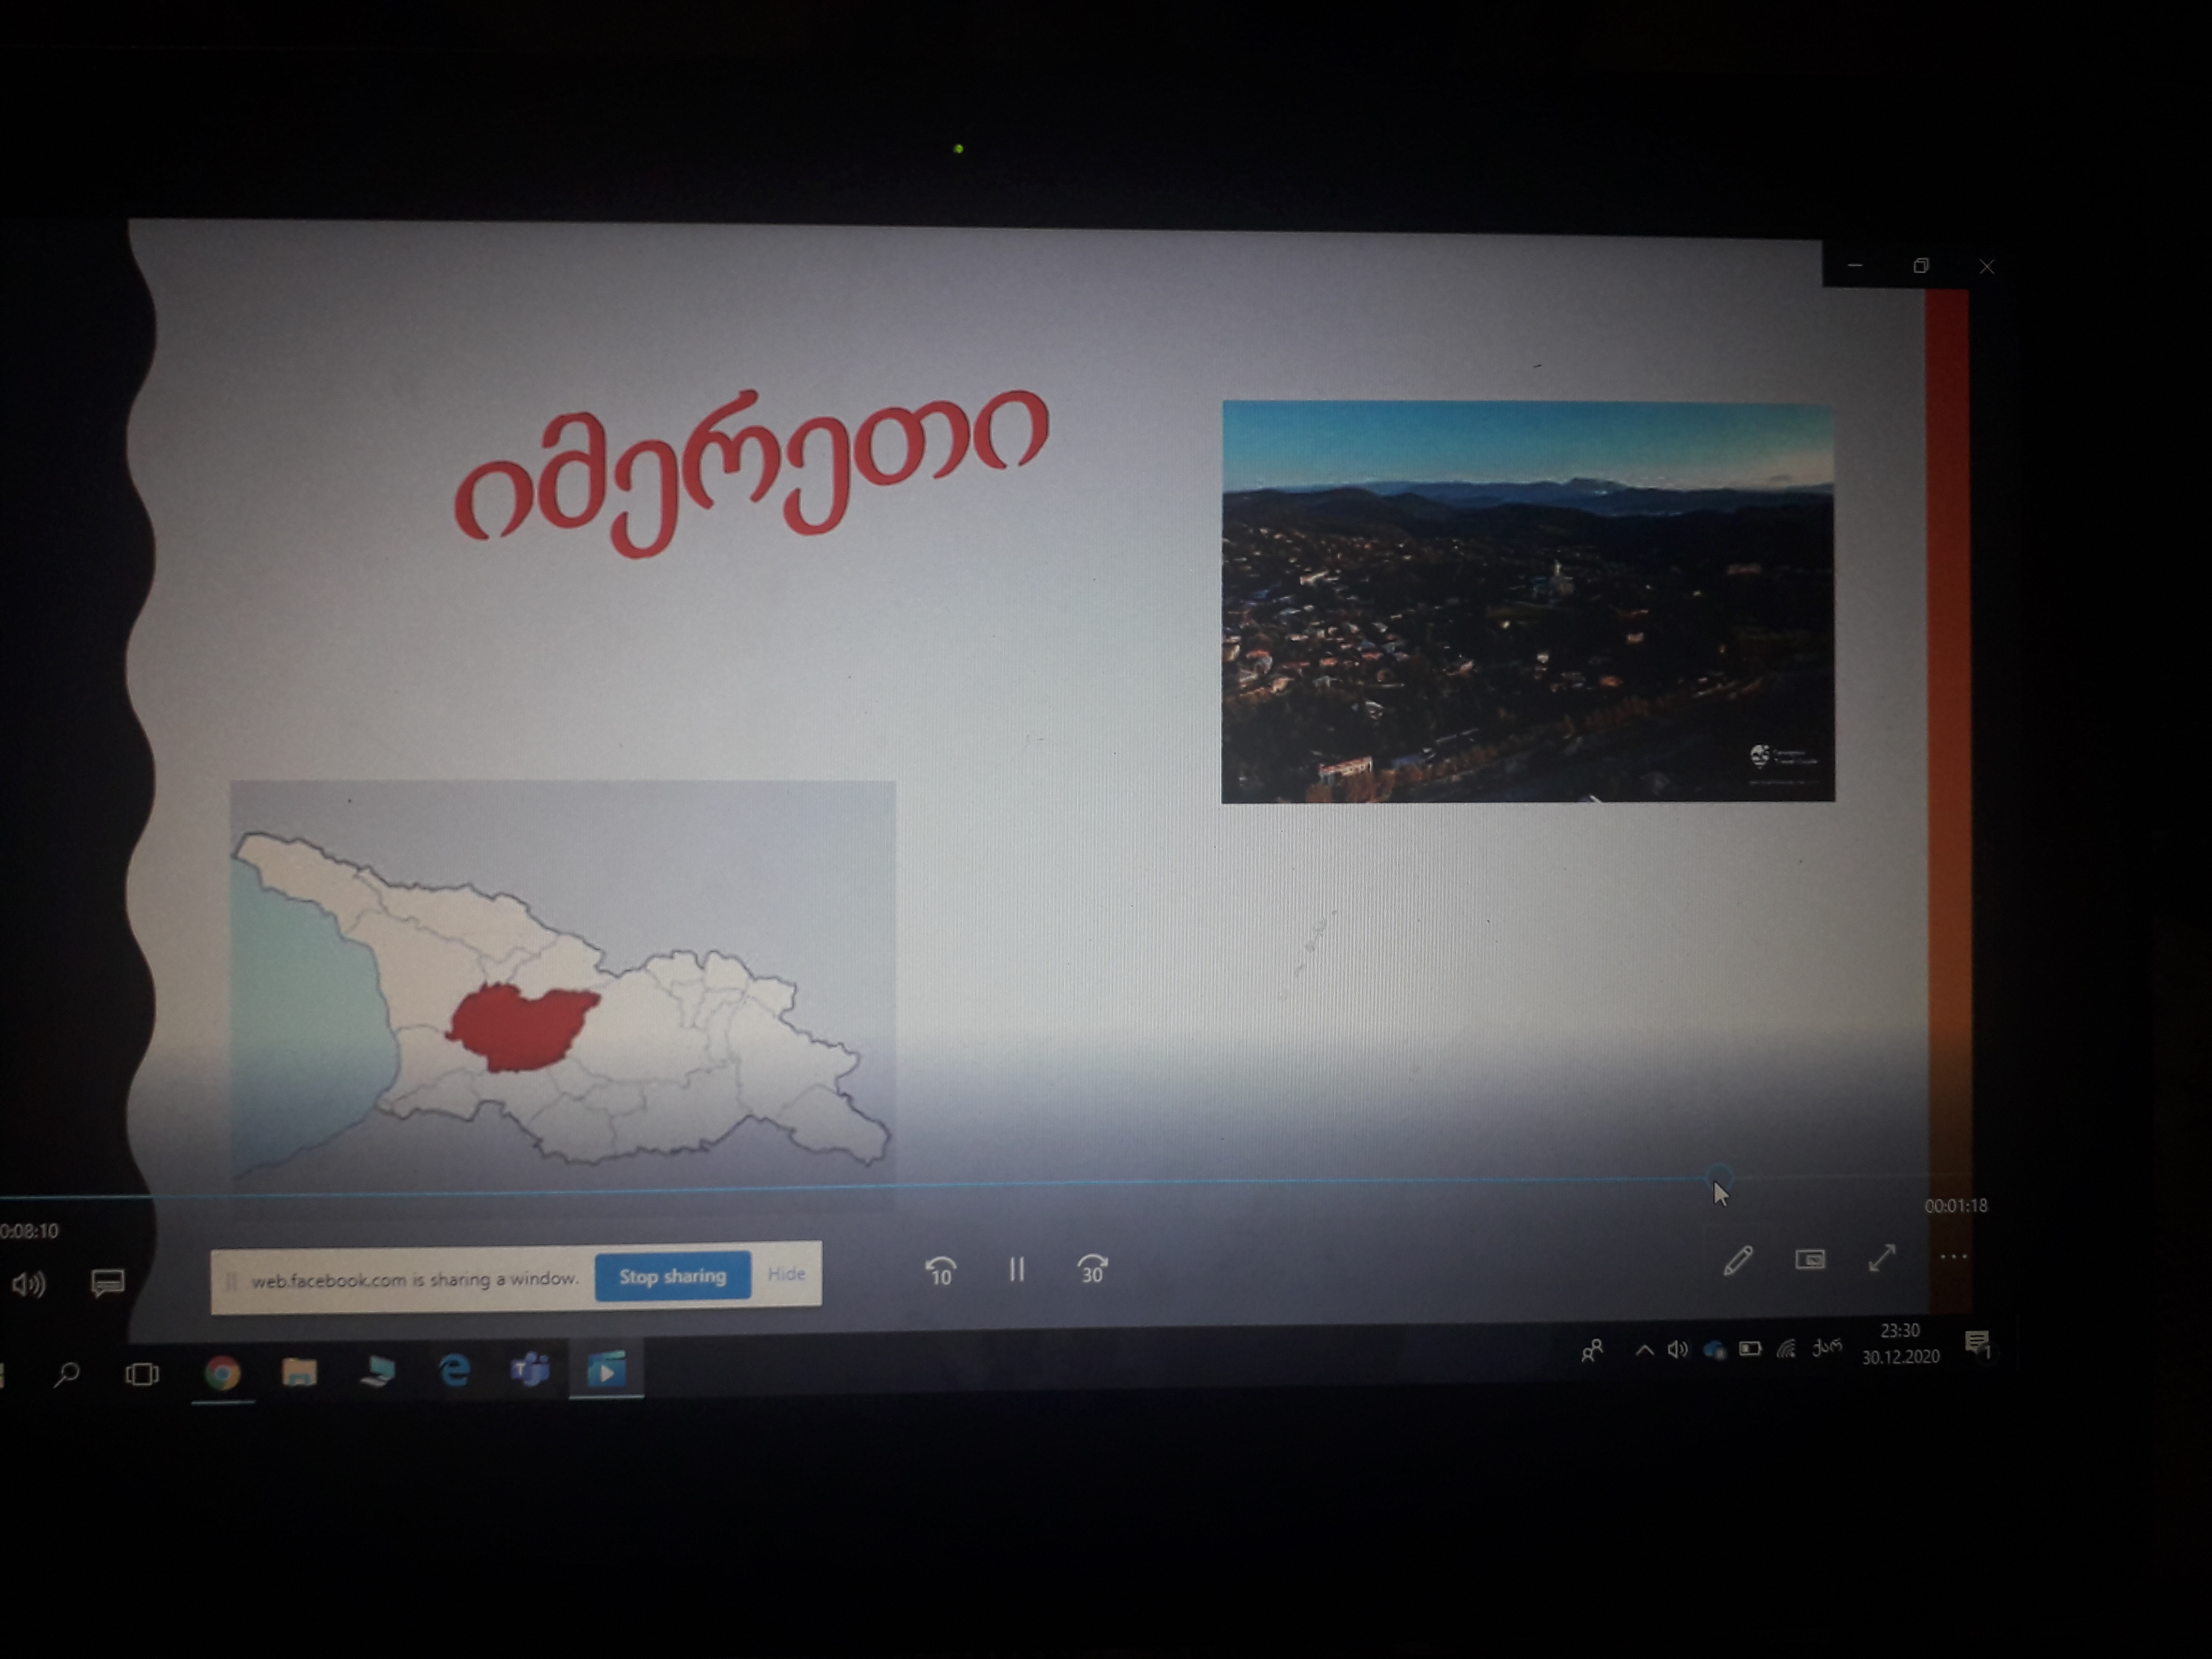Click the pencil edit icon
2212x1659 pixels.
tap(1738, 1260)
